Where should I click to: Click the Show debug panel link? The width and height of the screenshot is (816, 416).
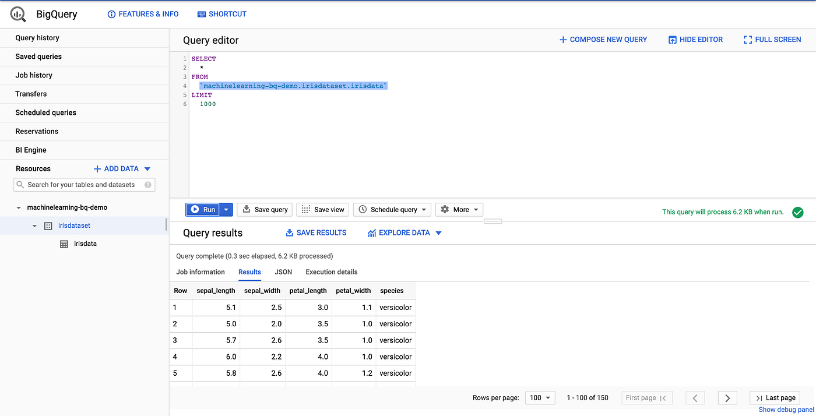tap(785, 409)
